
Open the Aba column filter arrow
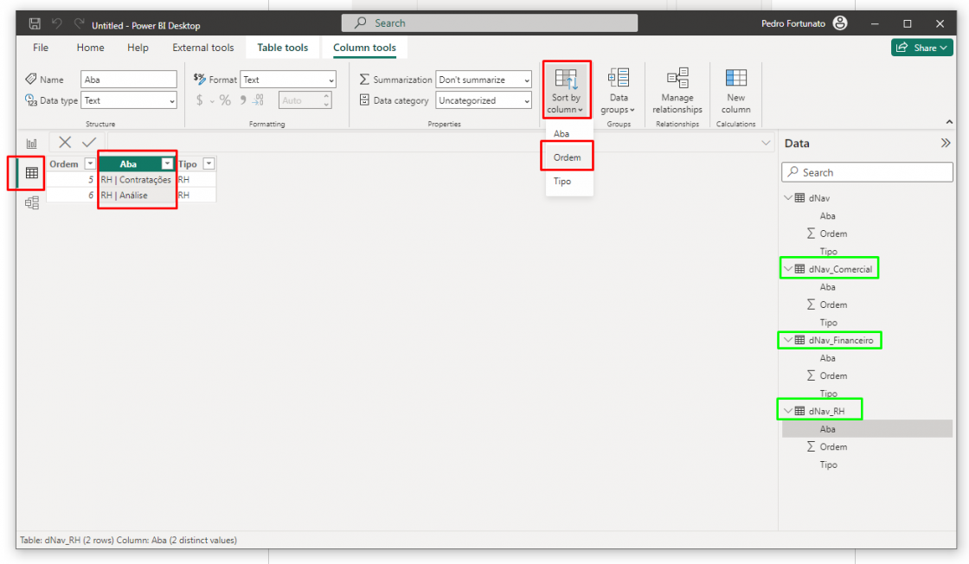[167, 164]
